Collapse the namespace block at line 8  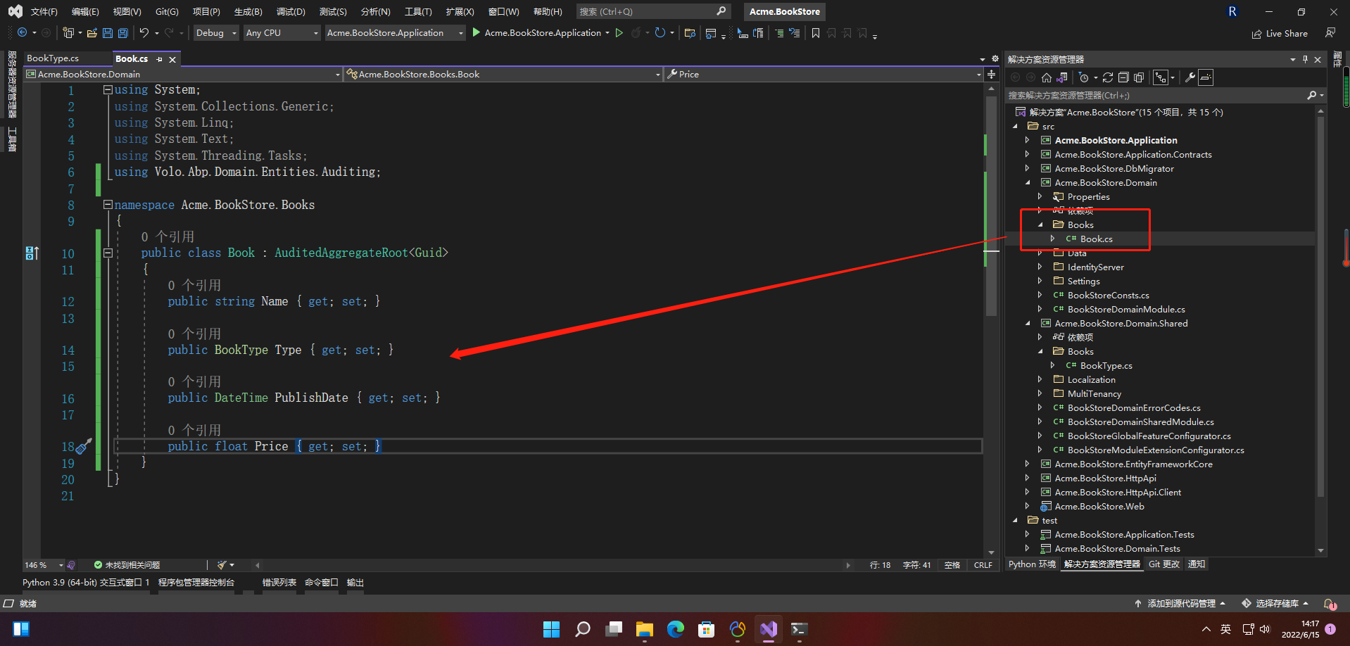tap(108, 205)
